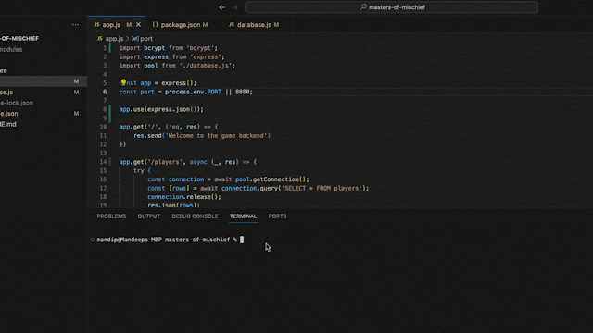Click the lightbulb quick-fix icon
Viewport: 593px width, 333px height.
[123, 82]
